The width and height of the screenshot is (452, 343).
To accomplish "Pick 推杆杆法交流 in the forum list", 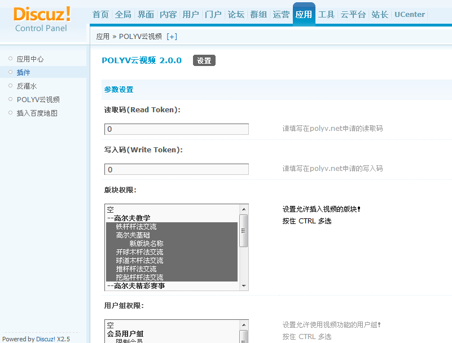I will (136, 269).
